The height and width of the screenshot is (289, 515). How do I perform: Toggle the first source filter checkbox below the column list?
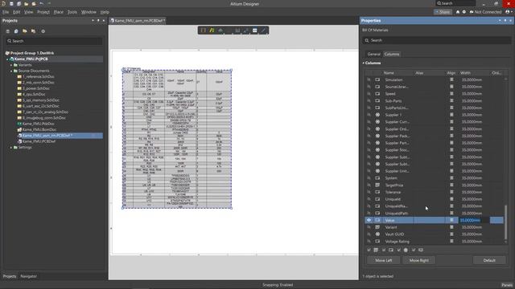pyautogui.click(x=369, y=250)
